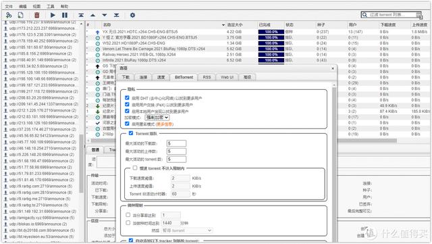Image resolution: width=432 pixels, height=244 pixels.
Task: Open the 'then pause torrent' action dropdown
Action: click(x=187, y=230)
